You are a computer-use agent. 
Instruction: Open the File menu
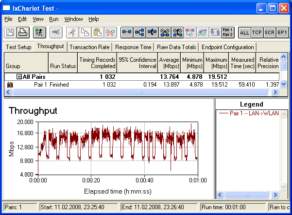[x=8, y=19]
